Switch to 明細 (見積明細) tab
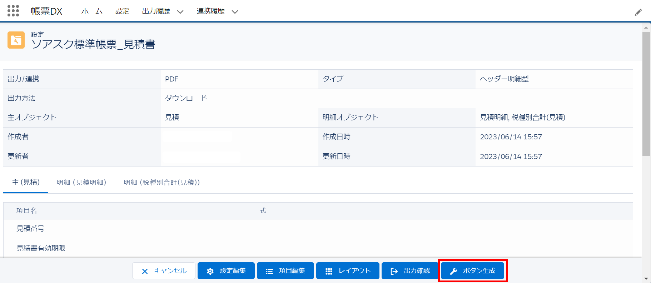 [x=82, y=182]
